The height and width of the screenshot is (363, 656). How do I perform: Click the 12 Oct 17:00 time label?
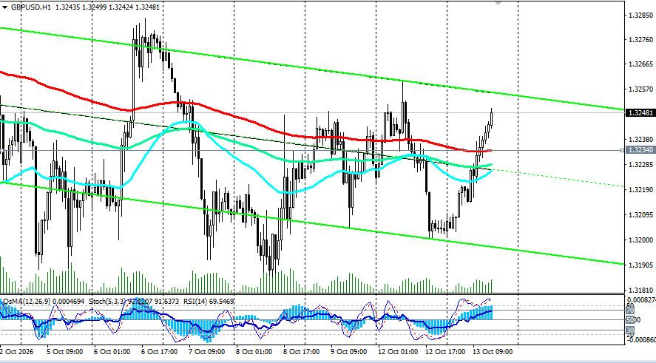pos(445,352)
